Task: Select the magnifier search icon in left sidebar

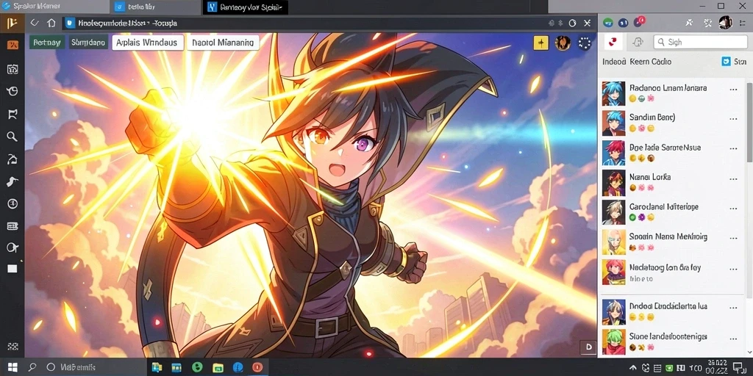Action: tap(12, 136)
